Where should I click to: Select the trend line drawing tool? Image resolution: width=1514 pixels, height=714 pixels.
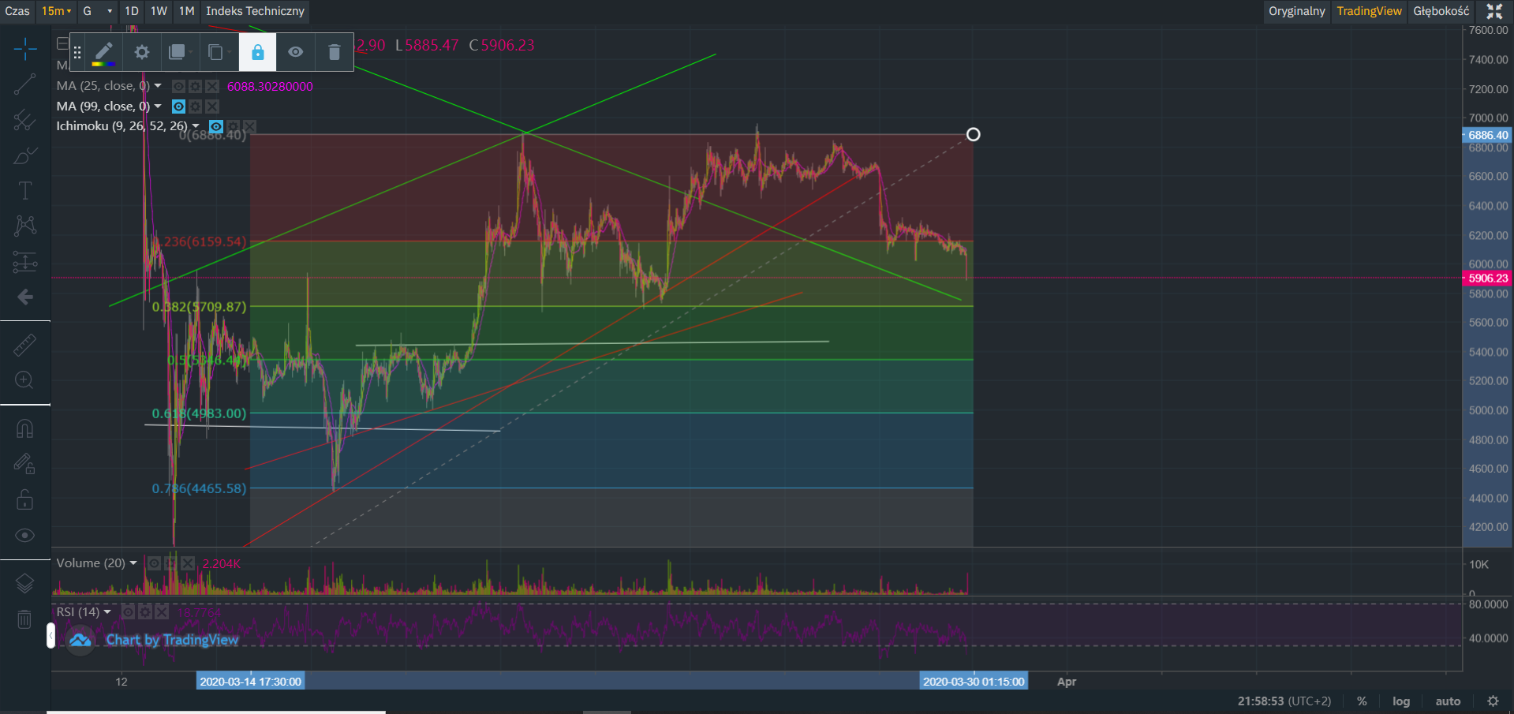24,84
